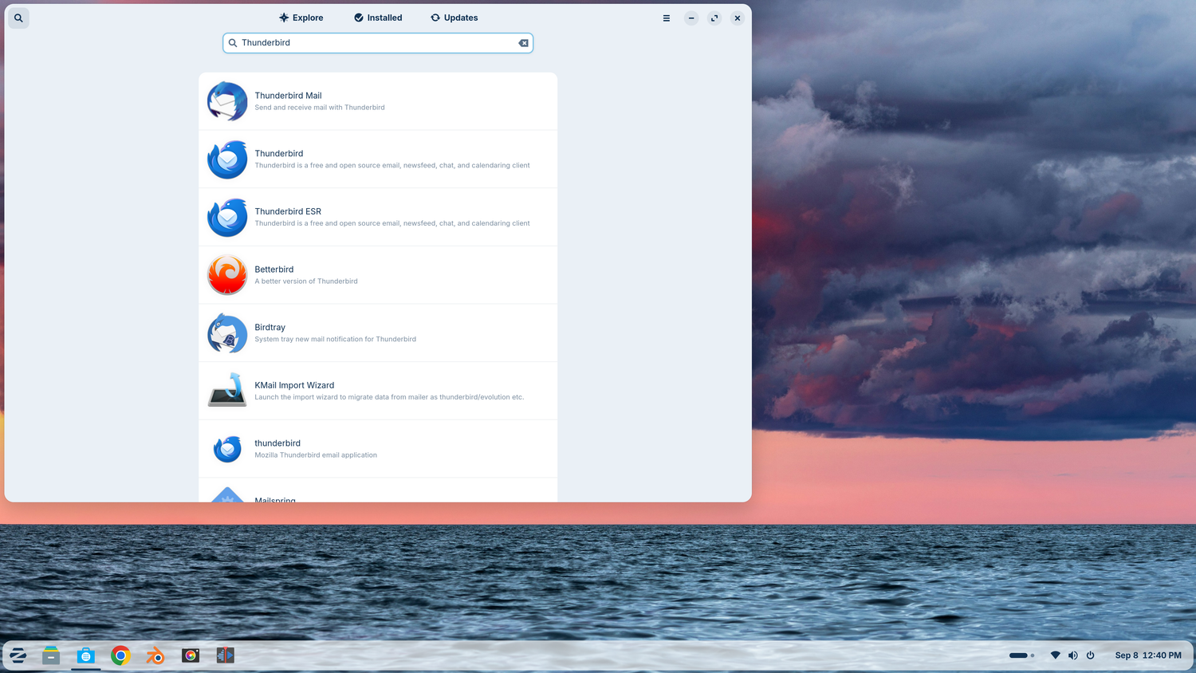Launch Blender from the taskbar

(x=155, y=655)
